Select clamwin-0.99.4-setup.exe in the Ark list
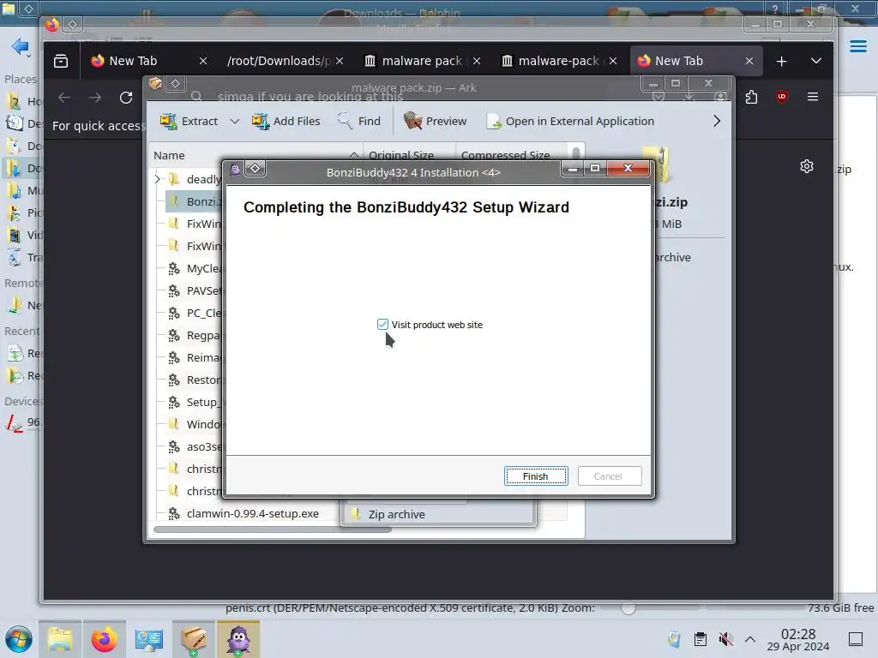 (253, 513)
